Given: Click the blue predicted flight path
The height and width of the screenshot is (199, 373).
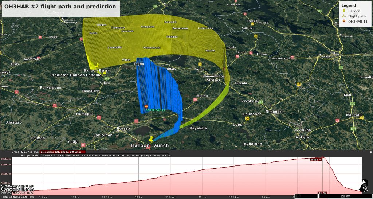Looking at the screenshot, I should [160, 87].
